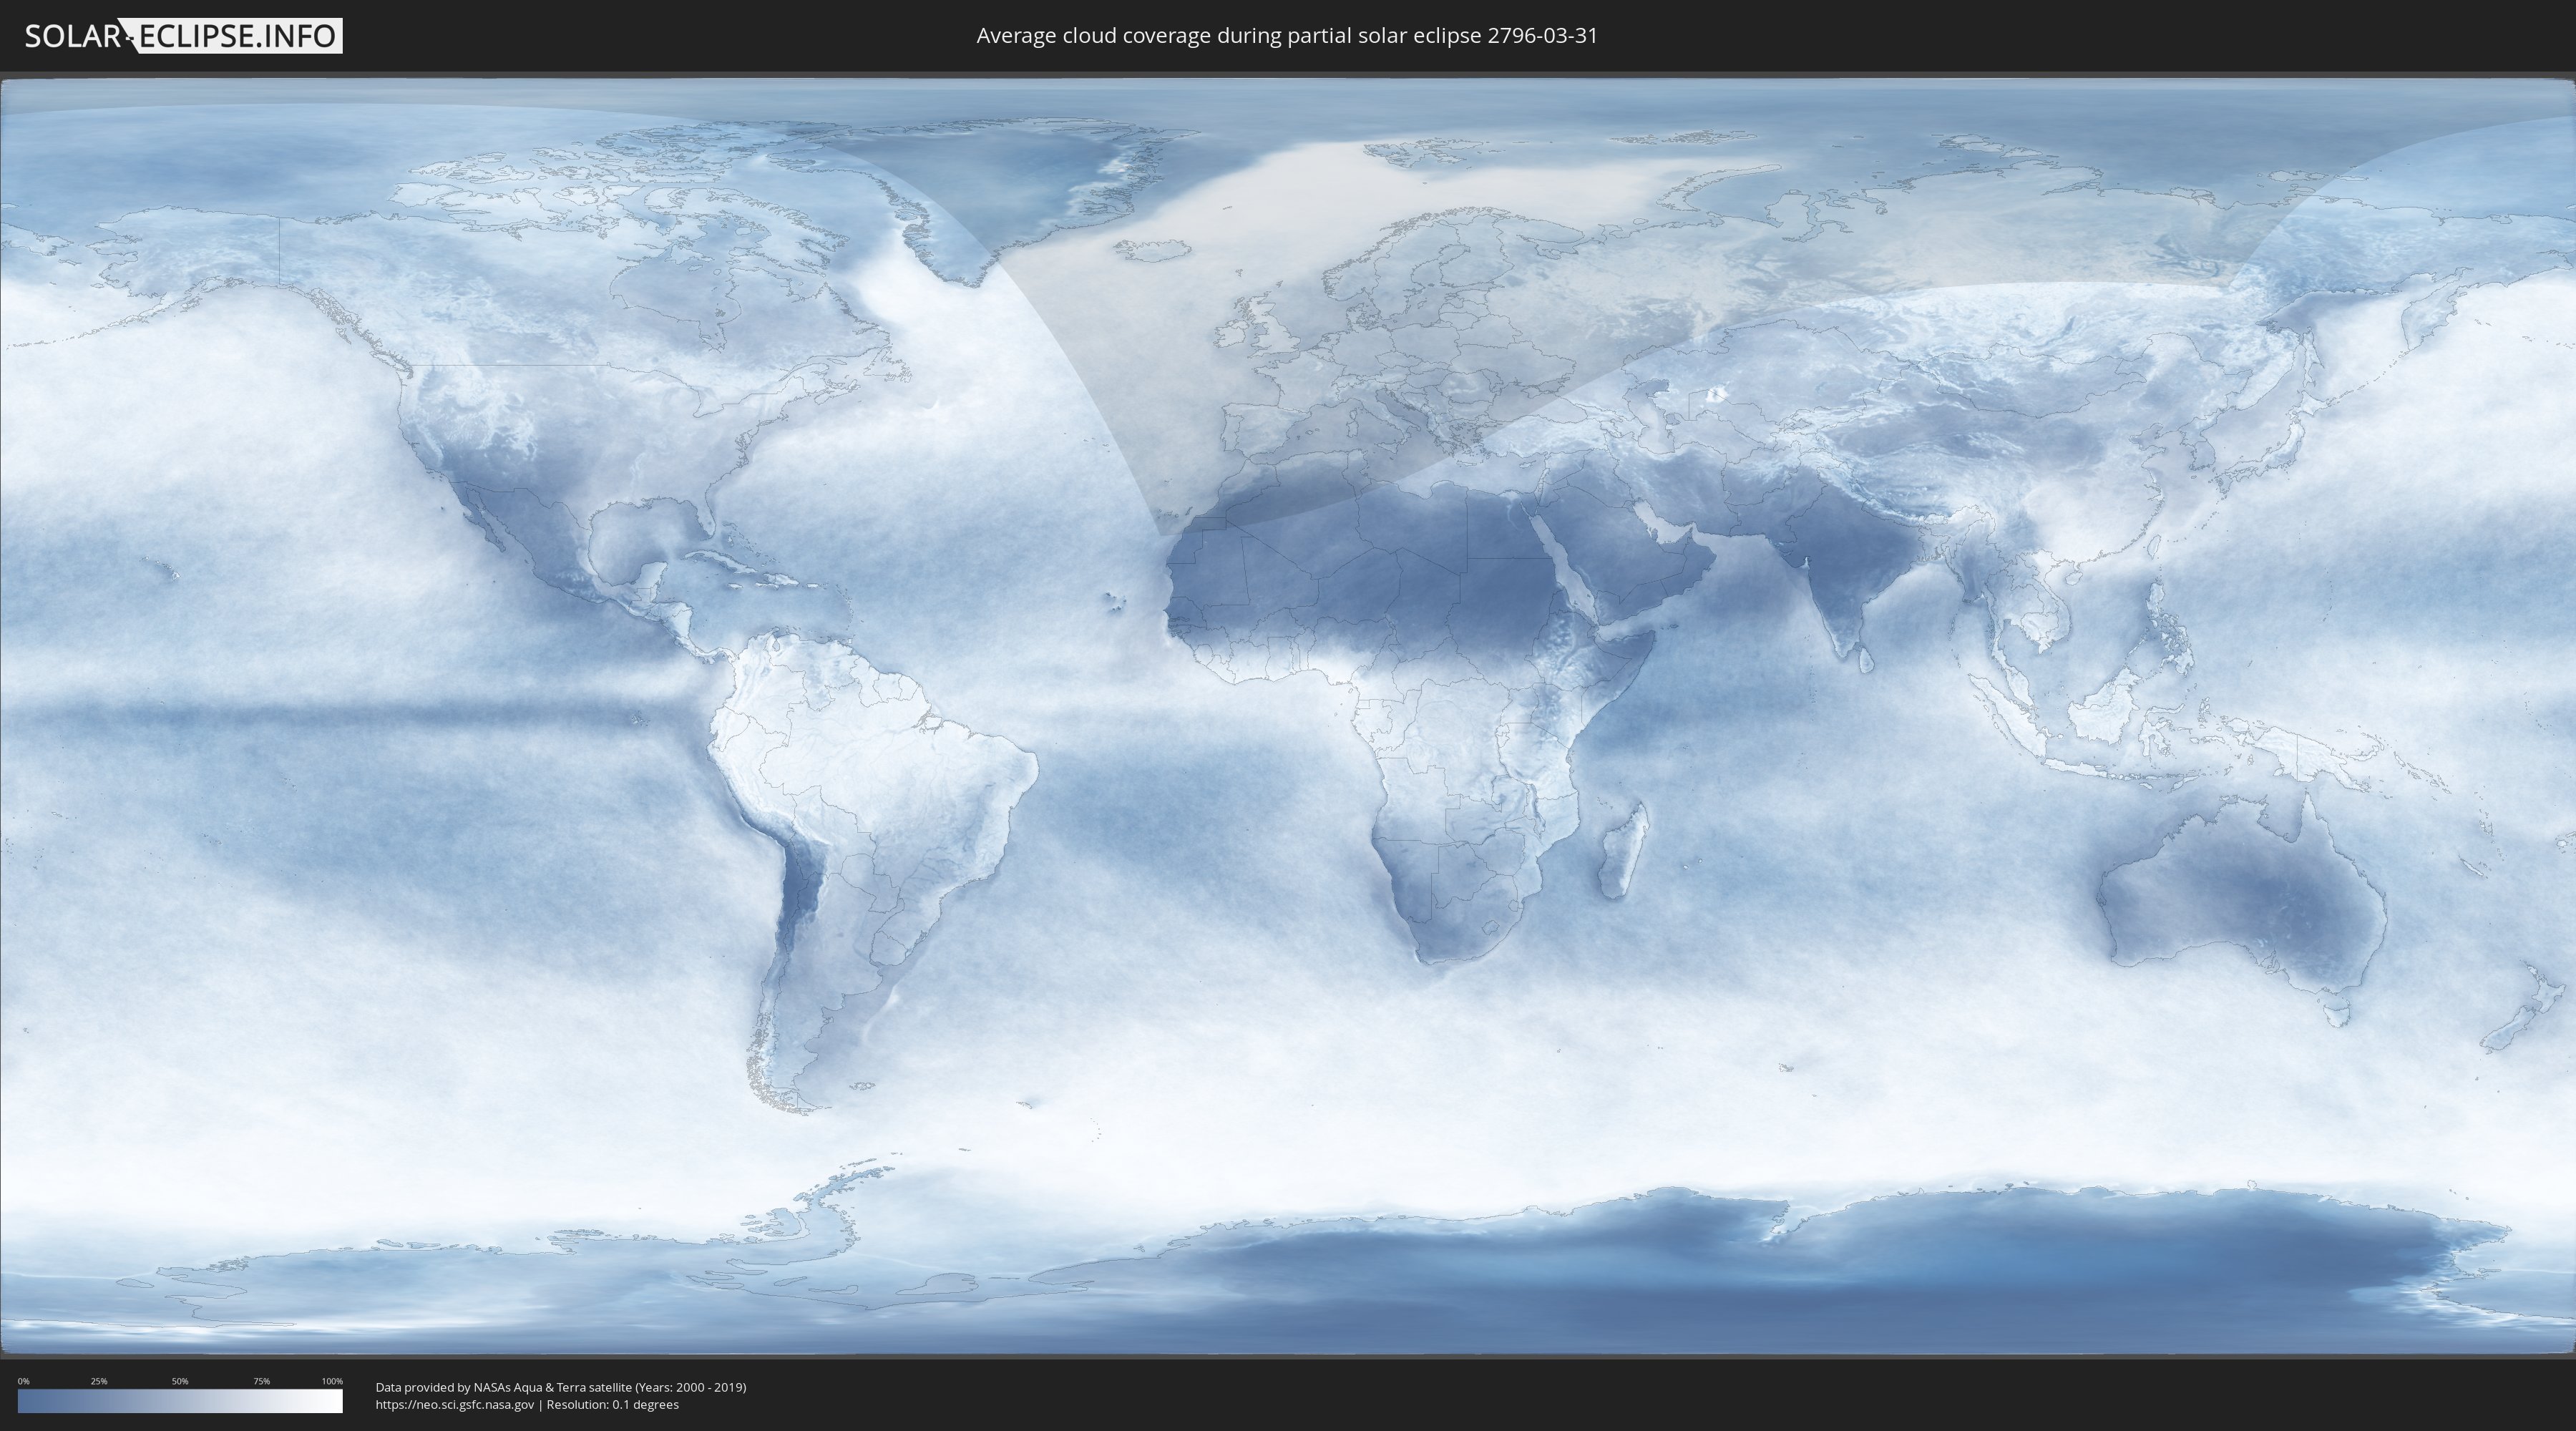
Task: Click the '25%' legend label
Action: pyautogui.click(x=99, y=1381)
